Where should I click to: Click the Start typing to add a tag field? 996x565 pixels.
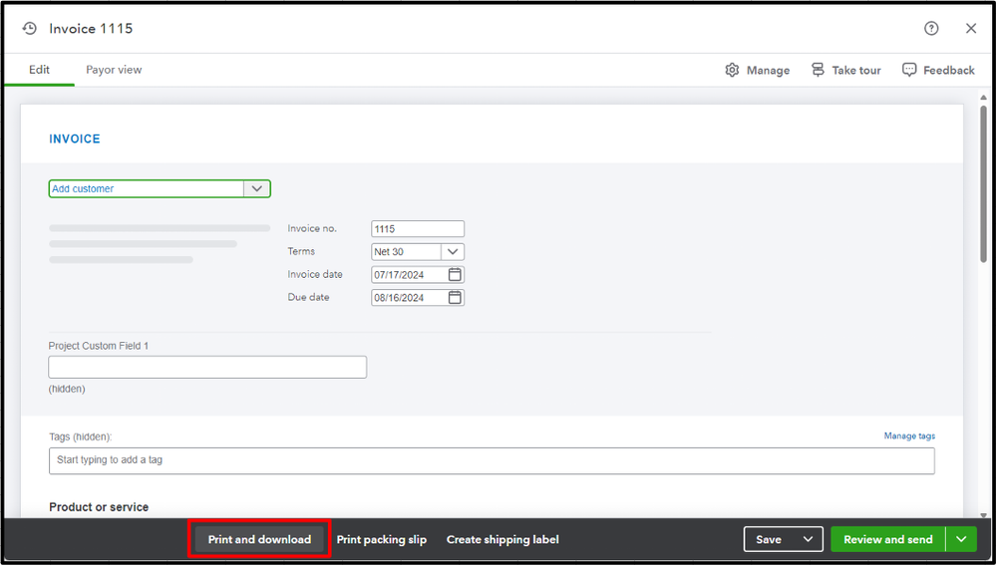point(492,460)
